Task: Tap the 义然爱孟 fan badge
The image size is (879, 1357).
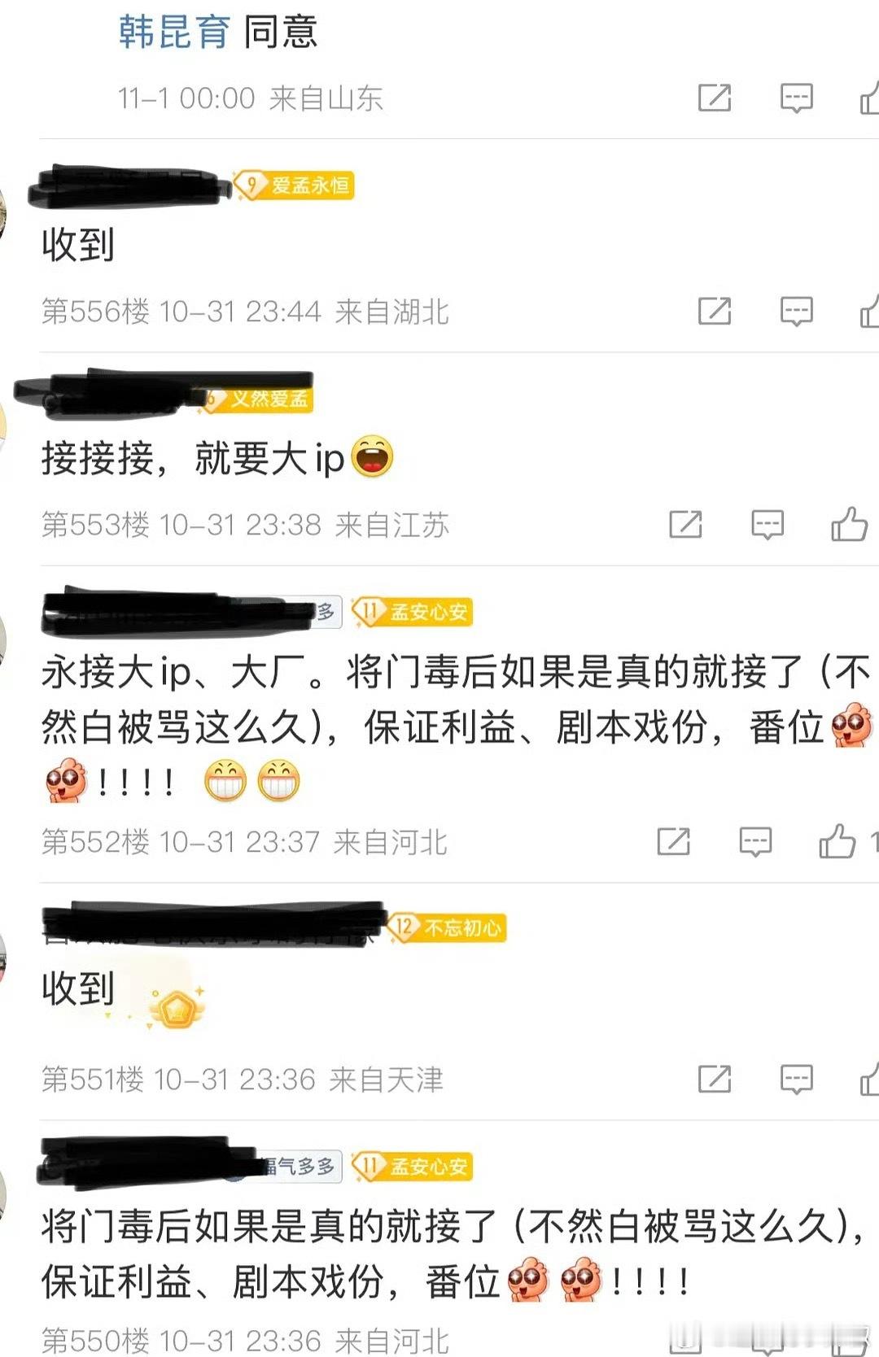Action: [x=257, y=399]
